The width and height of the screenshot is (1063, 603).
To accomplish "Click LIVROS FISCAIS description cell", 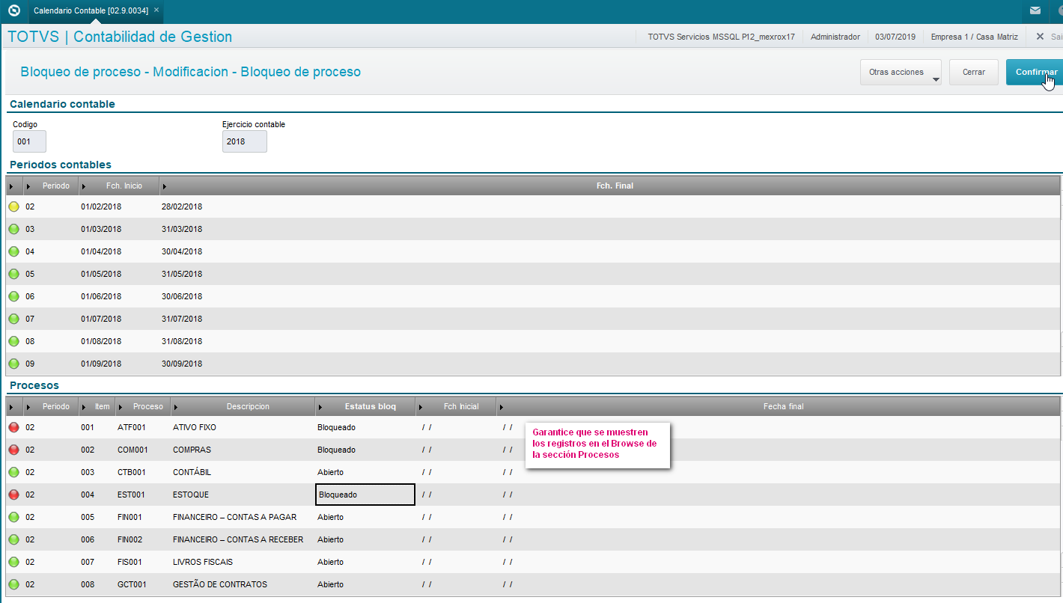I will [203, 562].
